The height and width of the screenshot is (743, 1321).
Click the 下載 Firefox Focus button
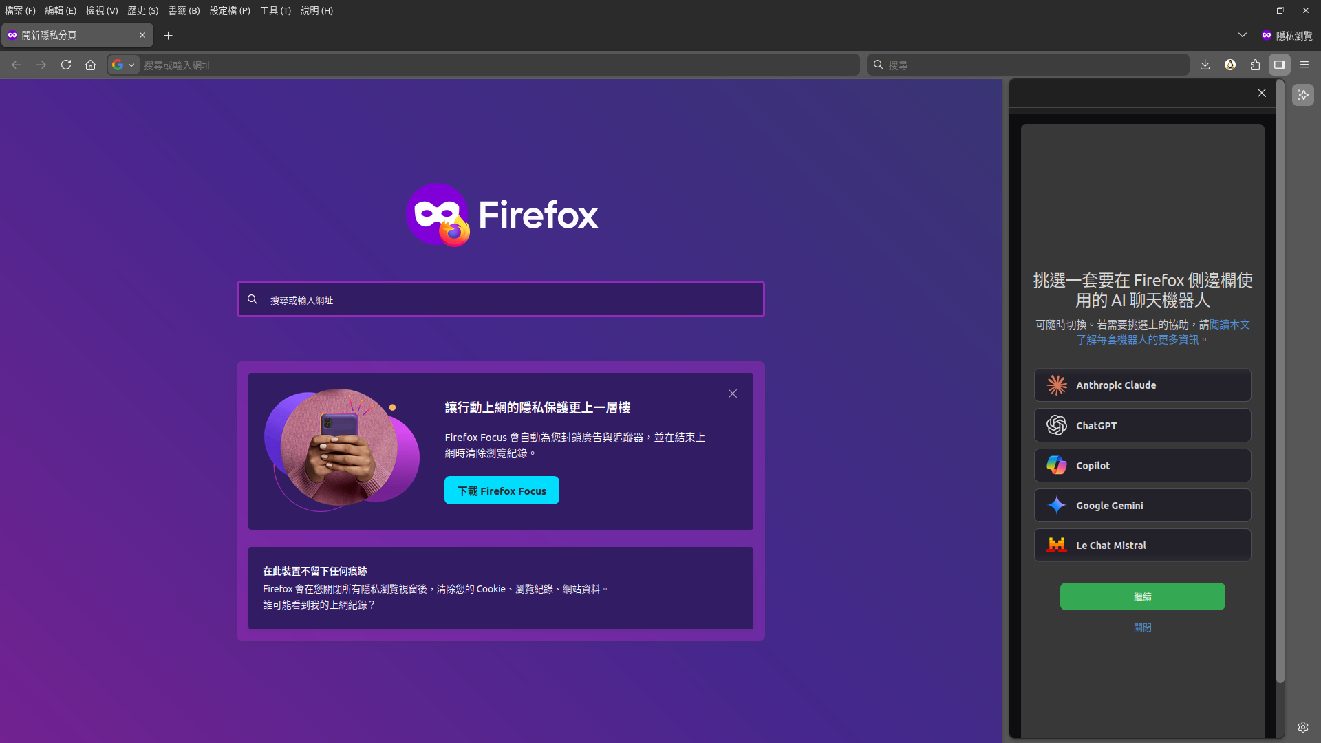tap(502, 491)
